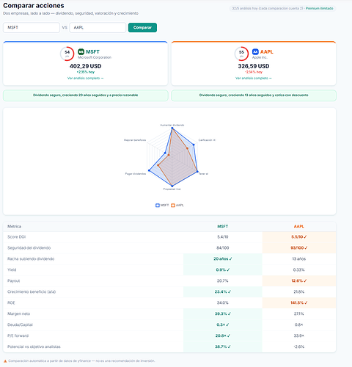This screenshot has height=367, width=352.
Task: Click the second ticker field containing AAPL
Action: point(98,27)
